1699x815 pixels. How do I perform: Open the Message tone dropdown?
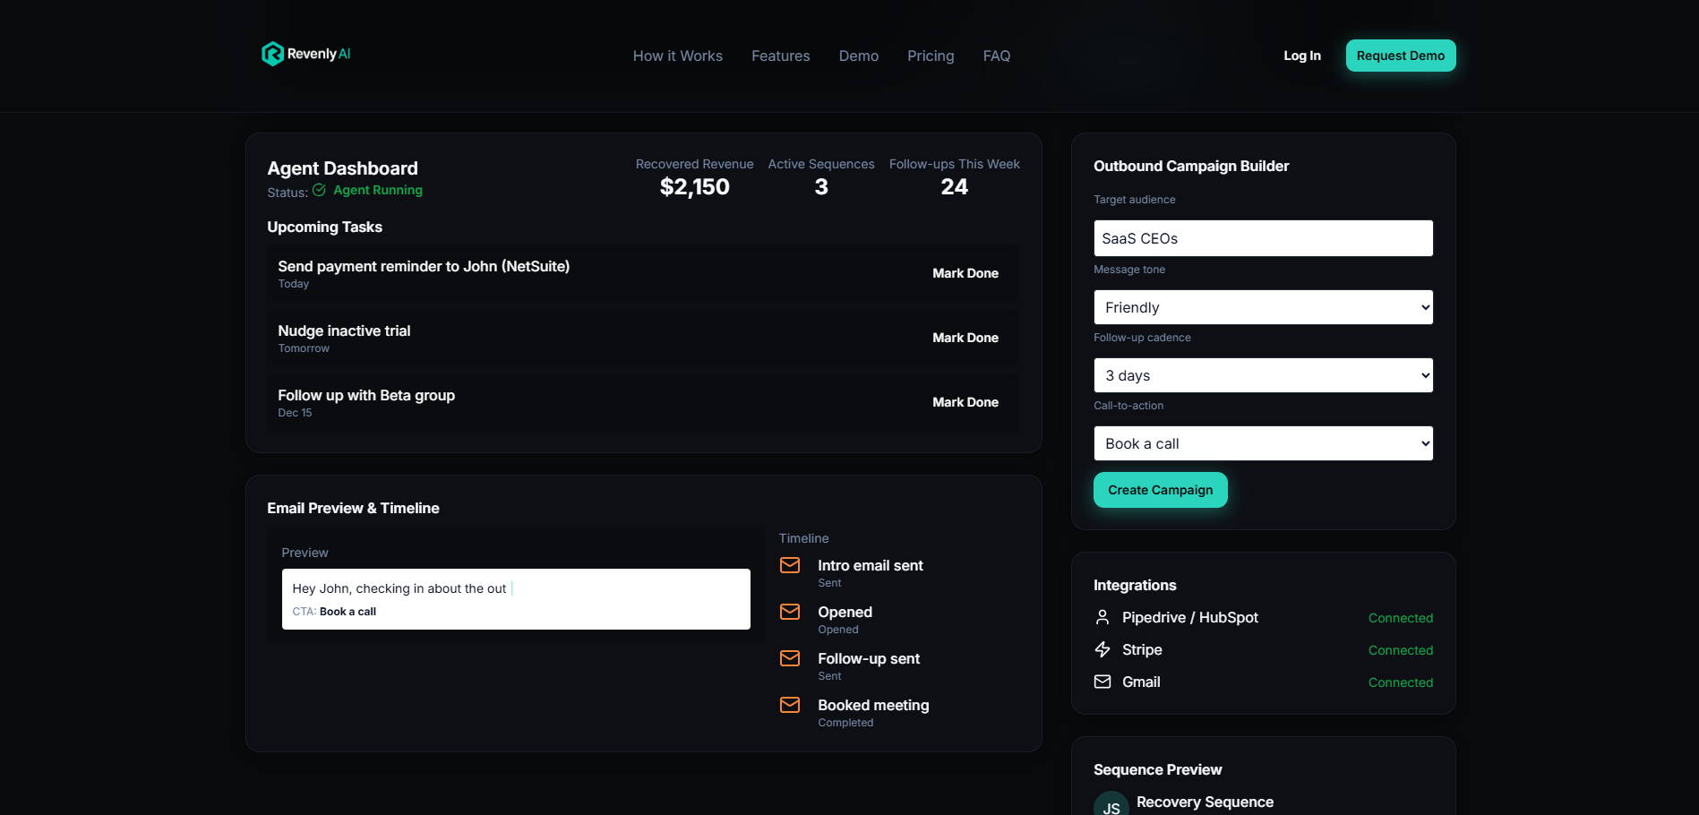pos(1263,306)
